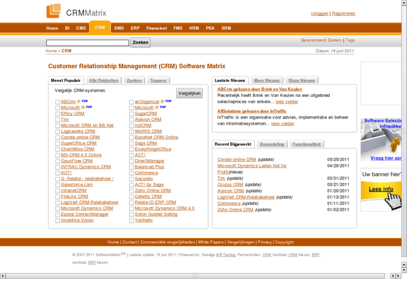The width and height of the screenshot is (407, 305).
Task: Click White Papers in the footer
Action: coord(210,242)
